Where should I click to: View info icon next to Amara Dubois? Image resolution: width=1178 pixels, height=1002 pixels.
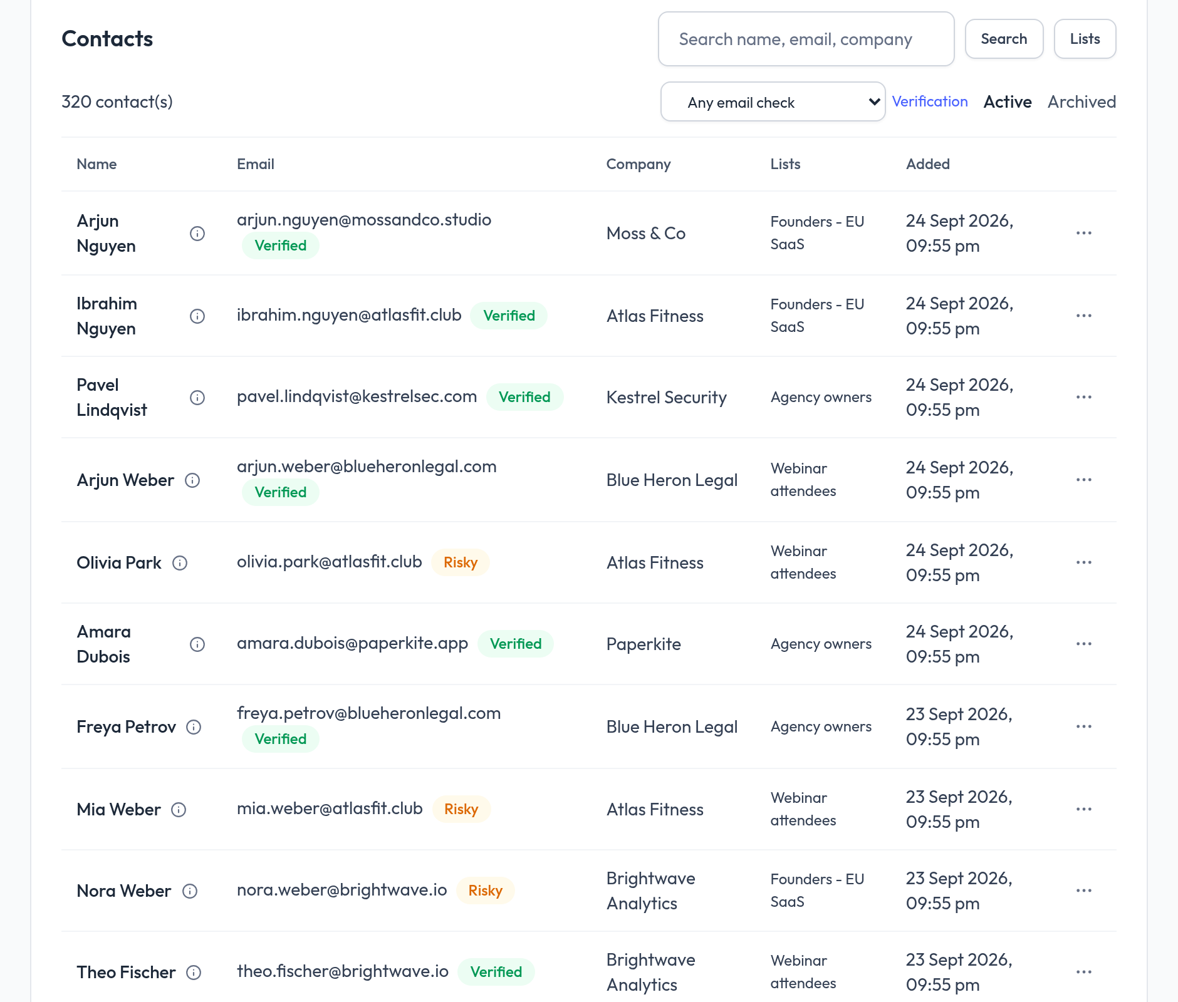[197, 644]
